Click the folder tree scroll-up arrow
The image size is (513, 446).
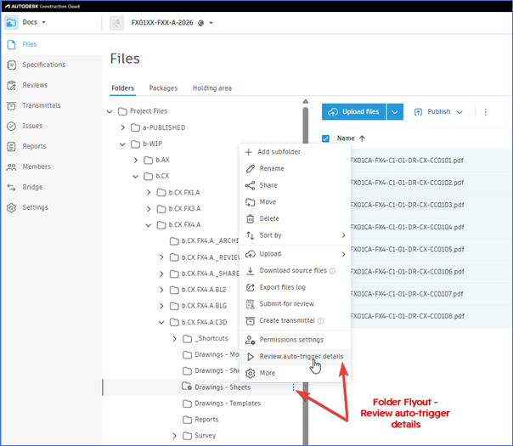[x=306, y=101]
